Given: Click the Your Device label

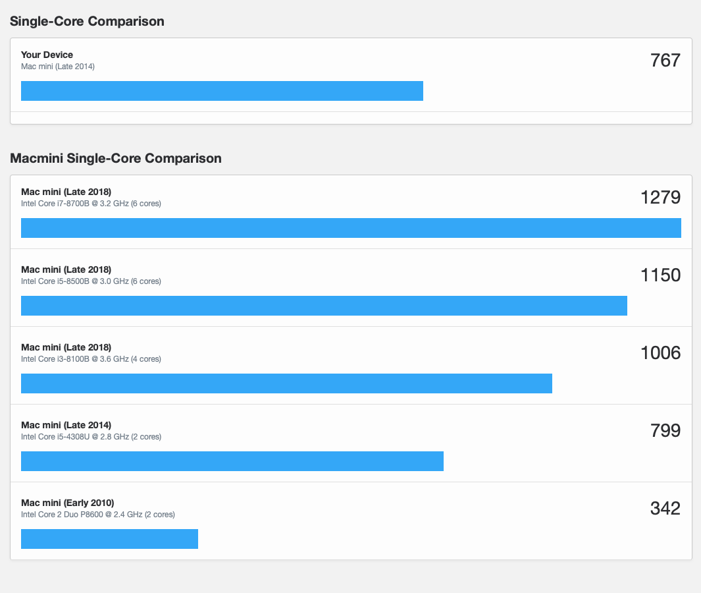Looking at the screenshot, I should [47, 55].
